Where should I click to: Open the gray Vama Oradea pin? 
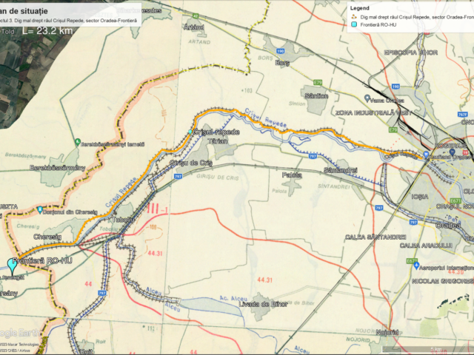pos(367,98)
